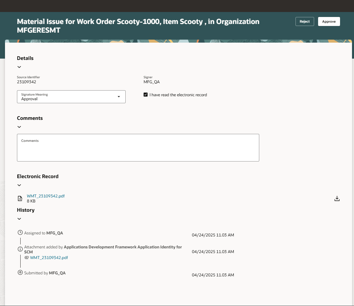Click the caret arrow in the Signature Meaning field
354x306 pixels.
click(x=119, y=97)
